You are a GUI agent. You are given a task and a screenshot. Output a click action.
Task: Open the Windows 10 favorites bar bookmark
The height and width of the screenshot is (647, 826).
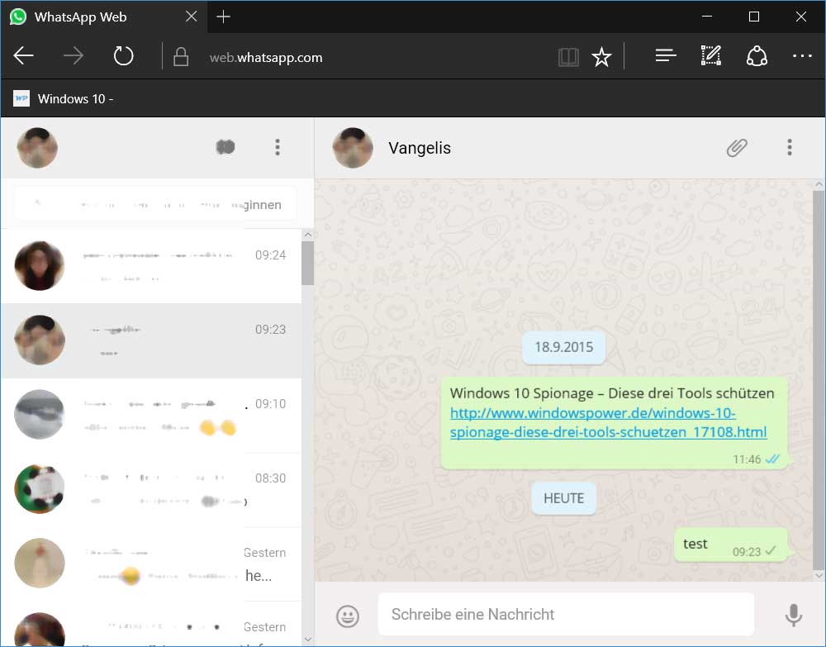click(64, 98)
